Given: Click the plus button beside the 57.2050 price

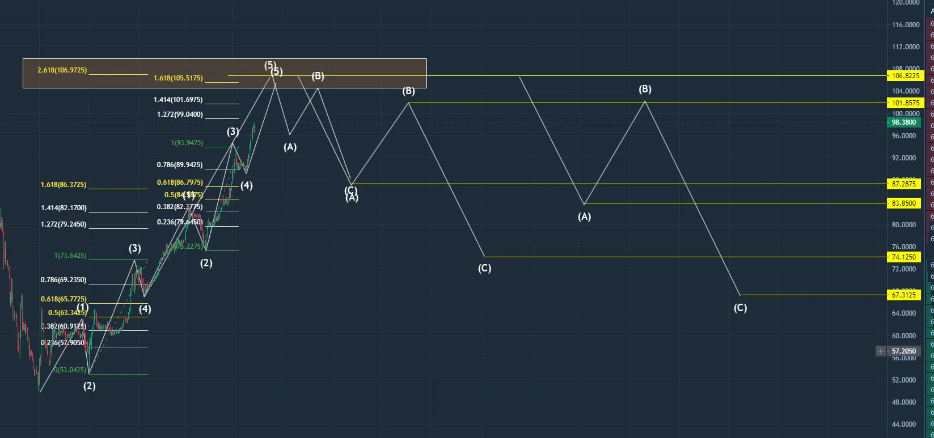Looking at the screenshot, I should (881, 351).
